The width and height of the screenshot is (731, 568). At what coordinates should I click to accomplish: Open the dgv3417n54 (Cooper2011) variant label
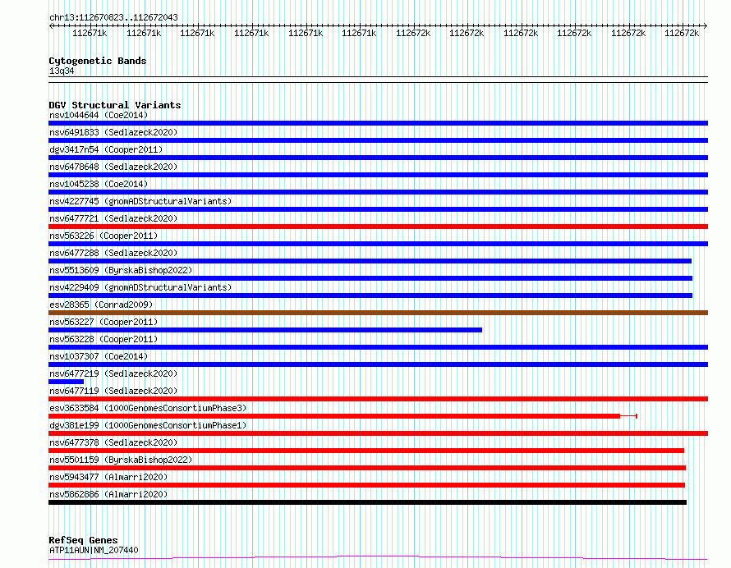[x=106, y=149]
